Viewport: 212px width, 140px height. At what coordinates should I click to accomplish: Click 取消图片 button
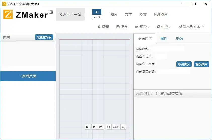[184, 64]
